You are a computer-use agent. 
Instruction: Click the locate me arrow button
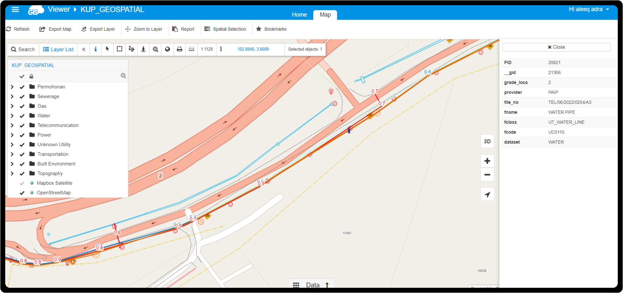coord(487,195)
